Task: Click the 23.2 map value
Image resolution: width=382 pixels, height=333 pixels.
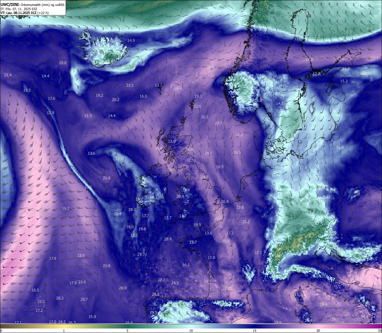Action: coord(246,222)
